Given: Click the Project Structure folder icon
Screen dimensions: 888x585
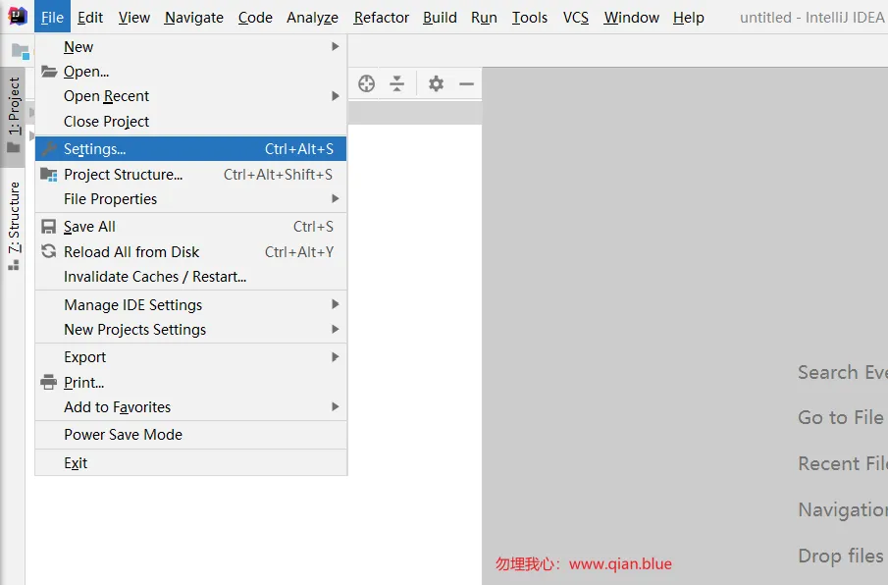Looking at the screenshot, I should click(49, 175).
